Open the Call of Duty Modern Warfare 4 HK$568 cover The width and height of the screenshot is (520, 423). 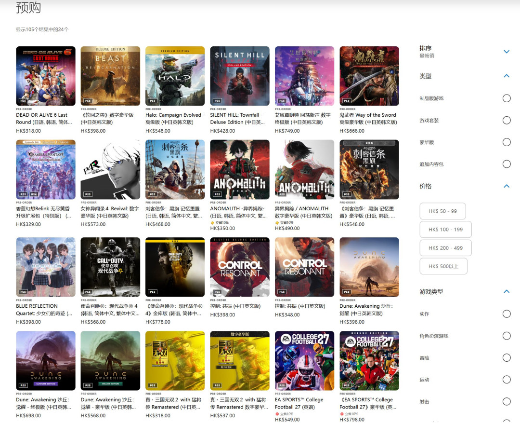click(x=110, y=267)
